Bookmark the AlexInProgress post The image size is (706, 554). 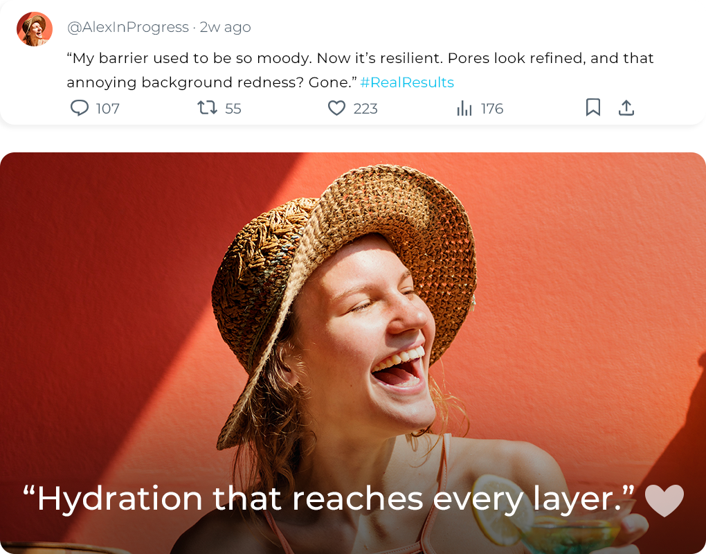pos(593,108)
